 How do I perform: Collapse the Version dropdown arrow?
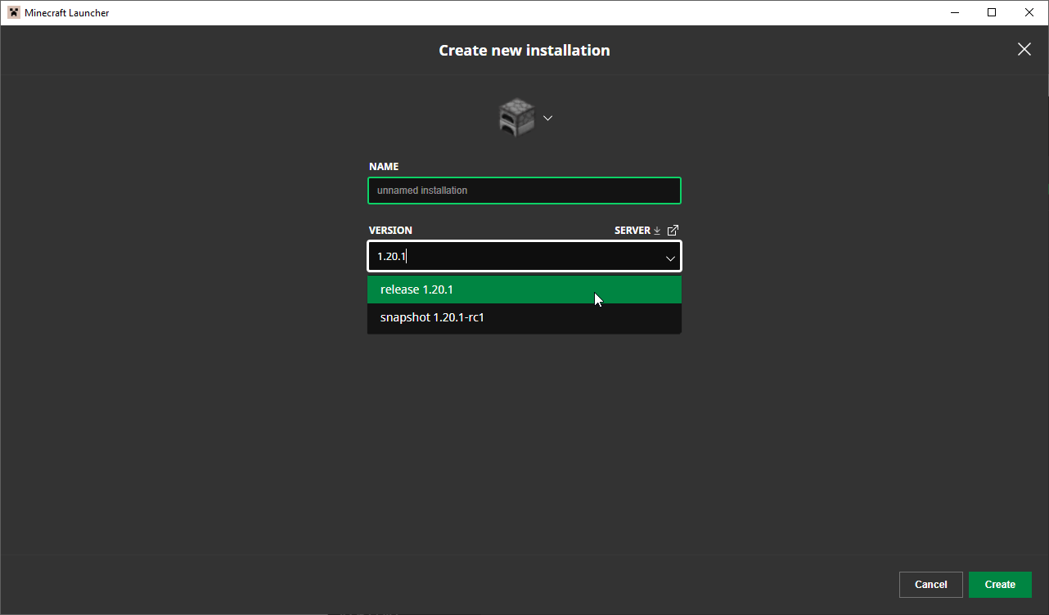point(670,258)
